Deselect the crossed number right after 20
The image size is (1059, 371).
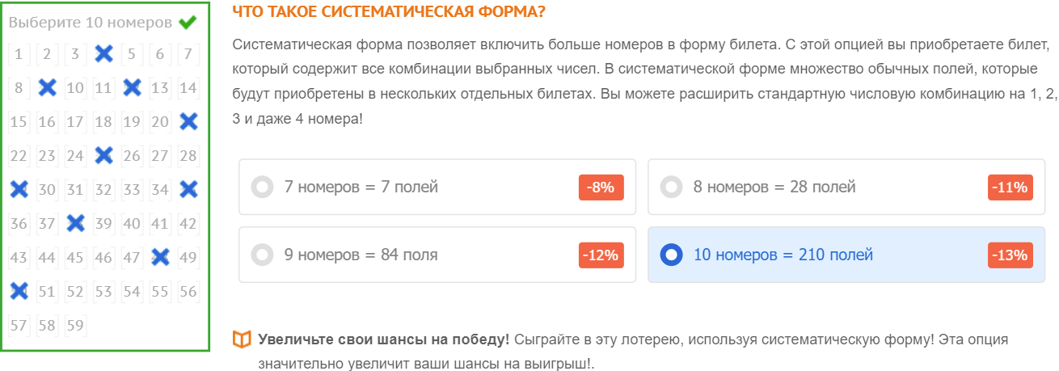[x=188, y=122]
